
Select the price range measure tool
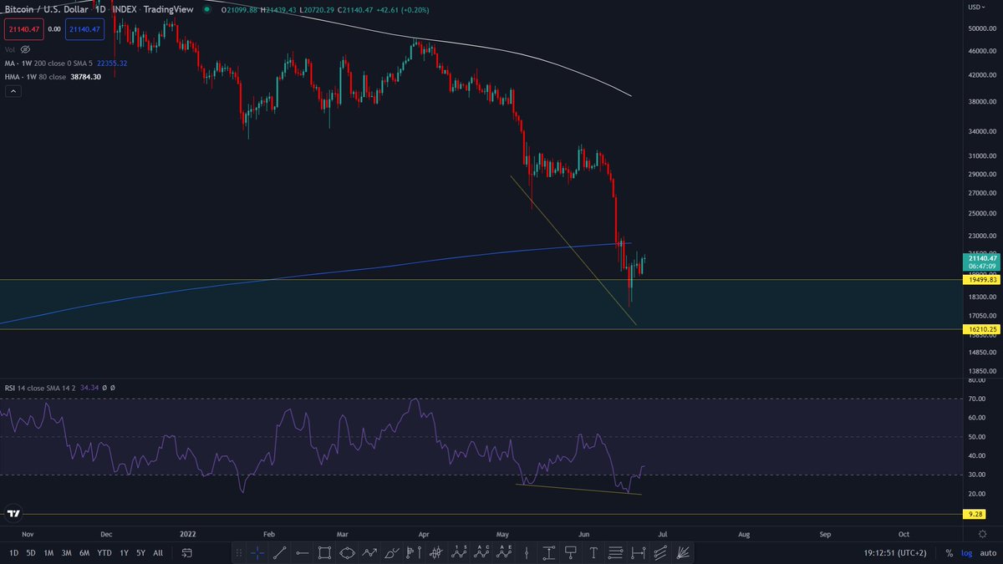pyautogui.click(x=549, y=552)
